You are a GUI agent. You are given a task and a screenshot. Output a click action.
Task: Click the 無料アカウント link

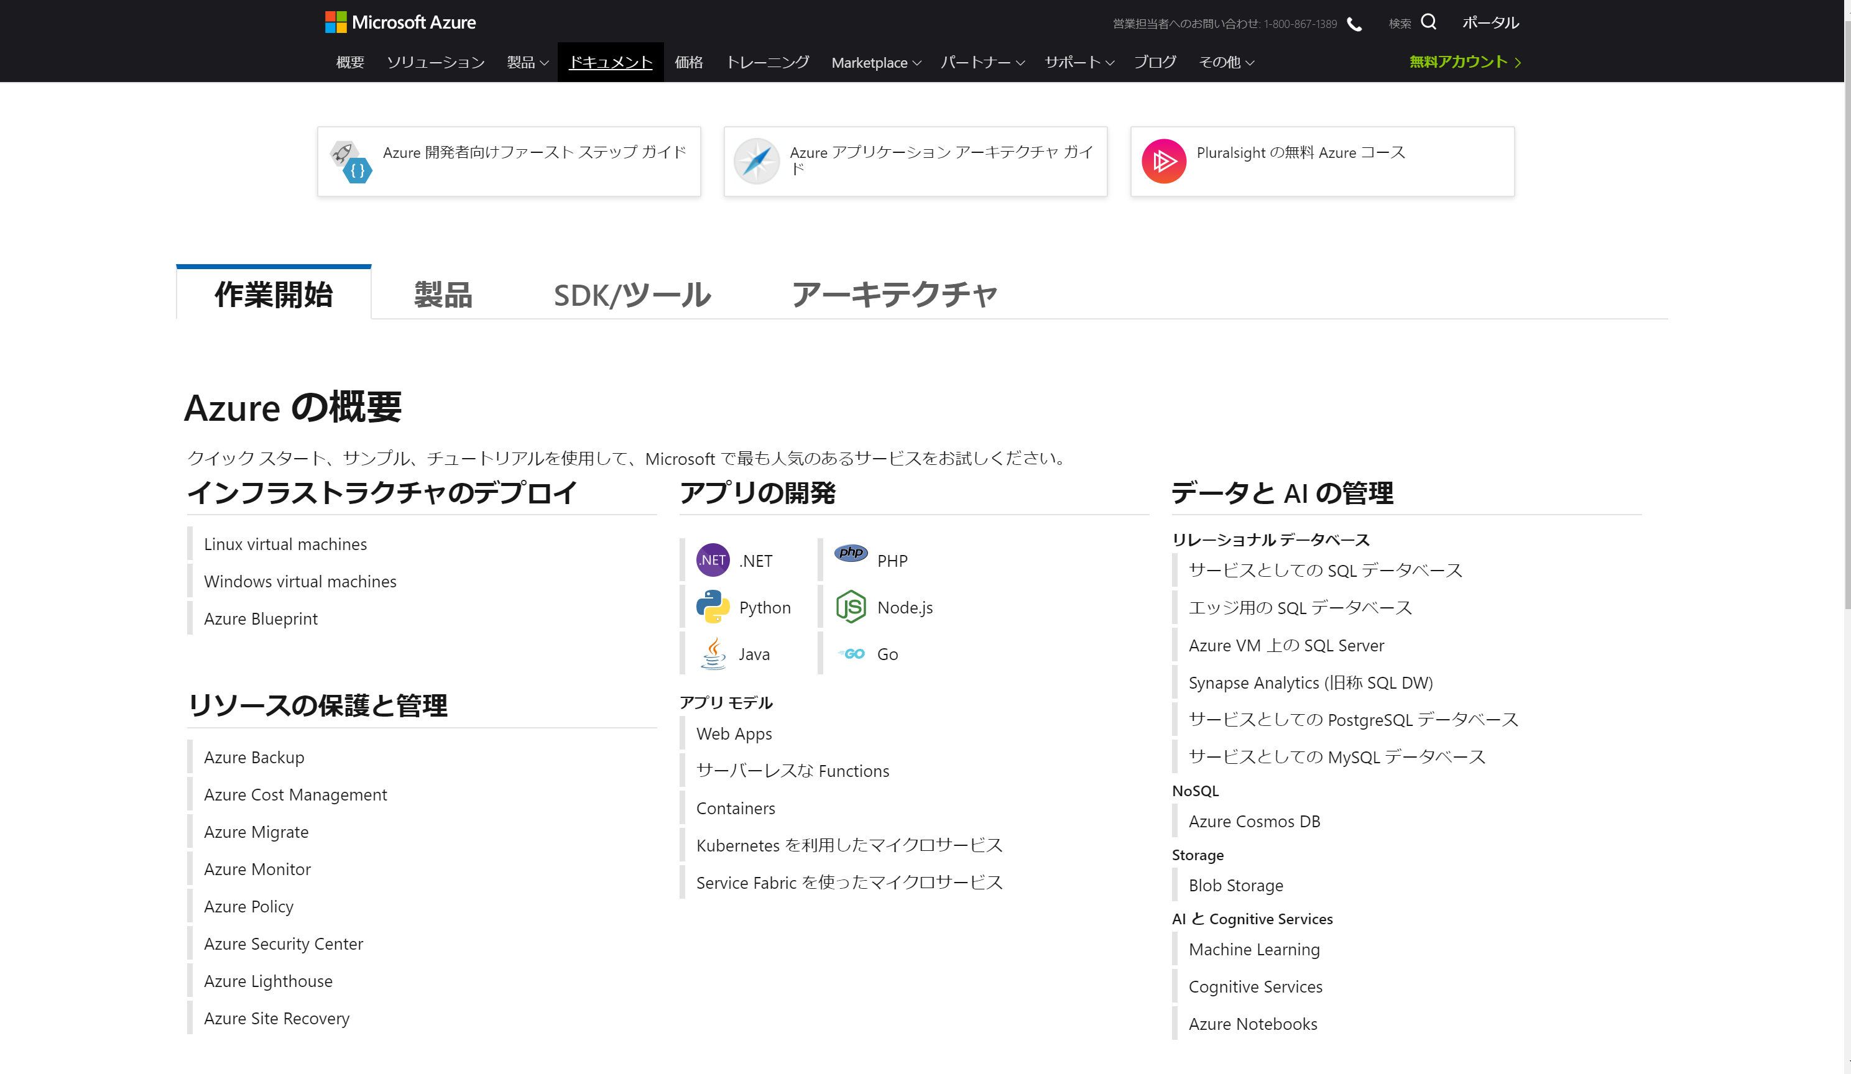point(1464,62)
